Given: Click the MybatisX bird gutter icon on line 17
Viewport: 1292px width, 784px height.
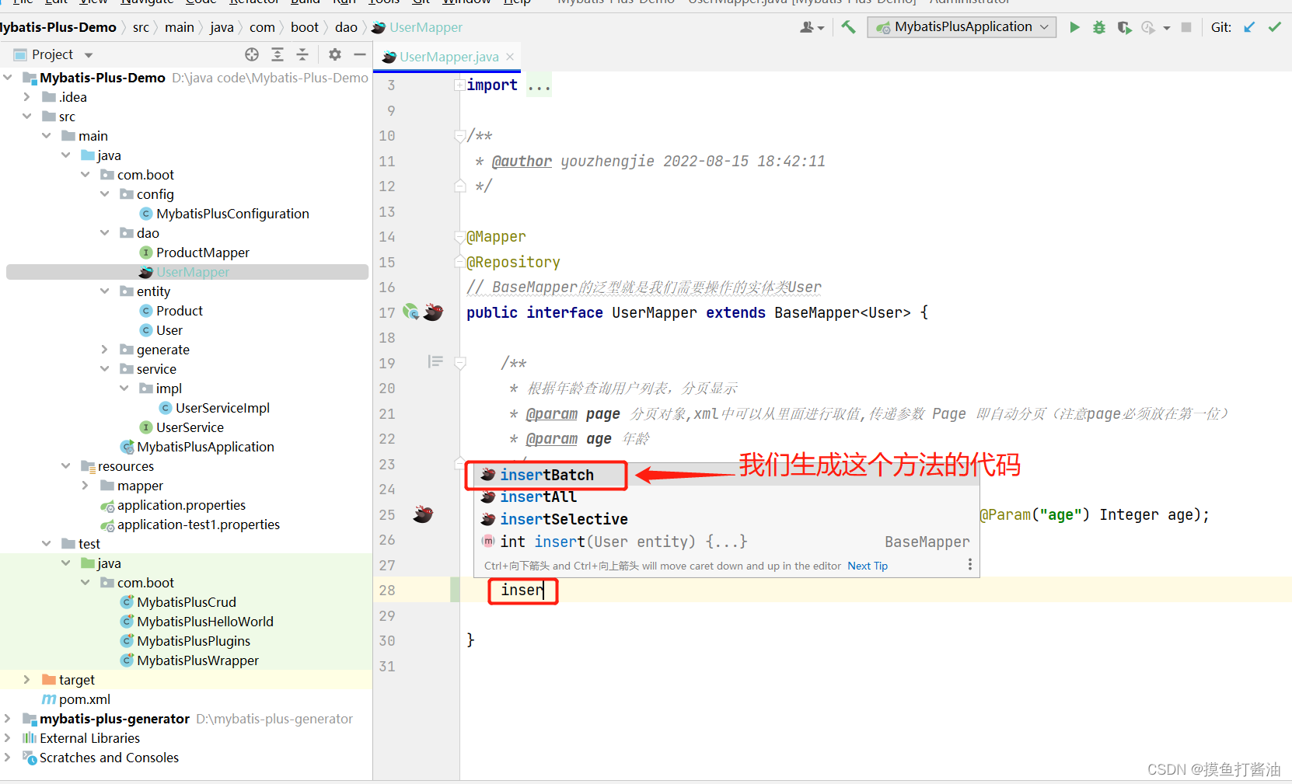Looking at the screenshot, I should [x=434, y=312].
